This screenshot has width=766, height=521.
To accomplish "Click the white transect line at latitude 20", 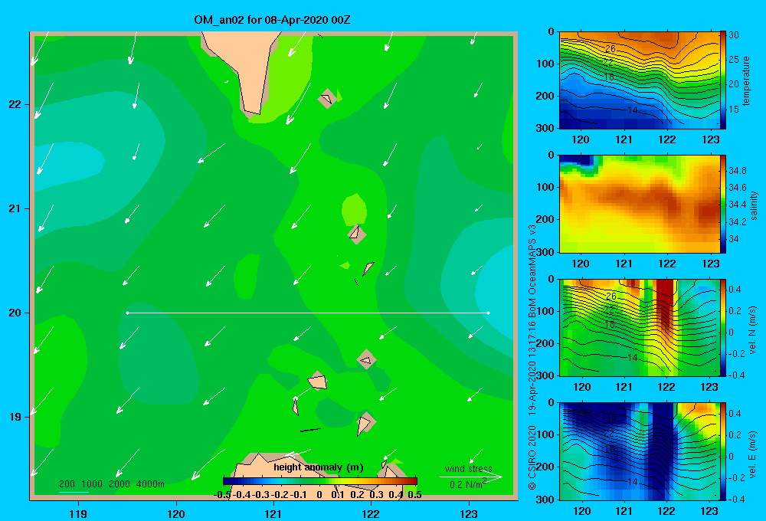I will pos(308,313).
